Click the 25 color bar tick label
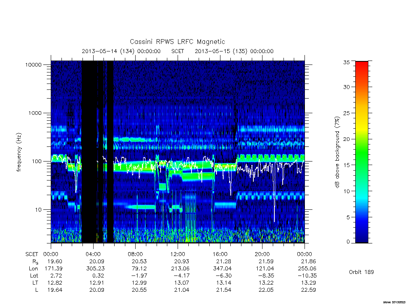Image resolution: width=406 pixels, height=304 pixels. (x=347, y=113)
